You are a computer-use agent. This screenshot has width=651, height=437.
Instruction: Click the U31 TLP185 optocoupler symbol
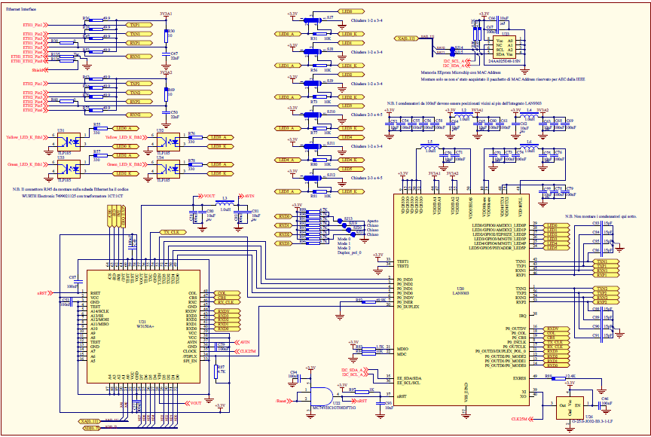[x=69, y=142]
